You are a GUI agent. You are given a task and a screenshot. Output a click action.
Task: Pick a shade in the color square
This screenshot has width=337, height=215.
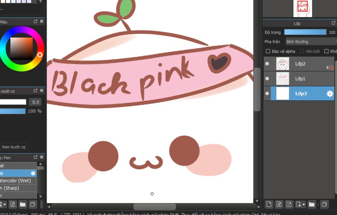(21, 49)
